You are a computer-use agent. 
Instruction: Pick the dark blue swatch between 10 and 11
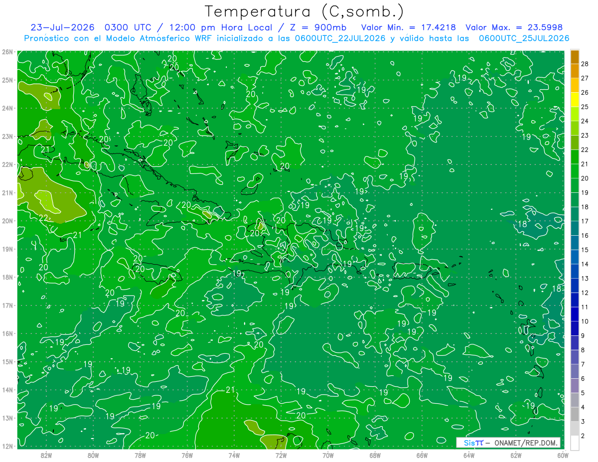575,314
